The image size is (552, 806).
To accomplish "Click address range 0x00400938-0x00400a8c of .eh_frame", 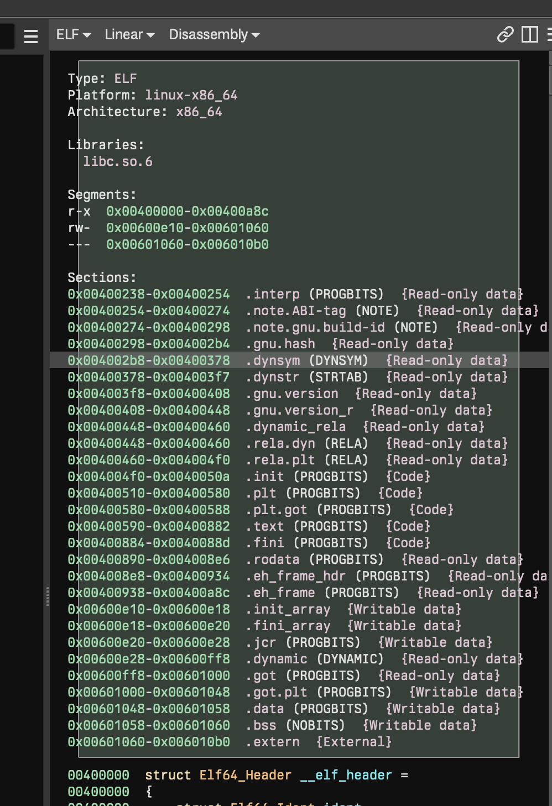I will pos(149,593).
